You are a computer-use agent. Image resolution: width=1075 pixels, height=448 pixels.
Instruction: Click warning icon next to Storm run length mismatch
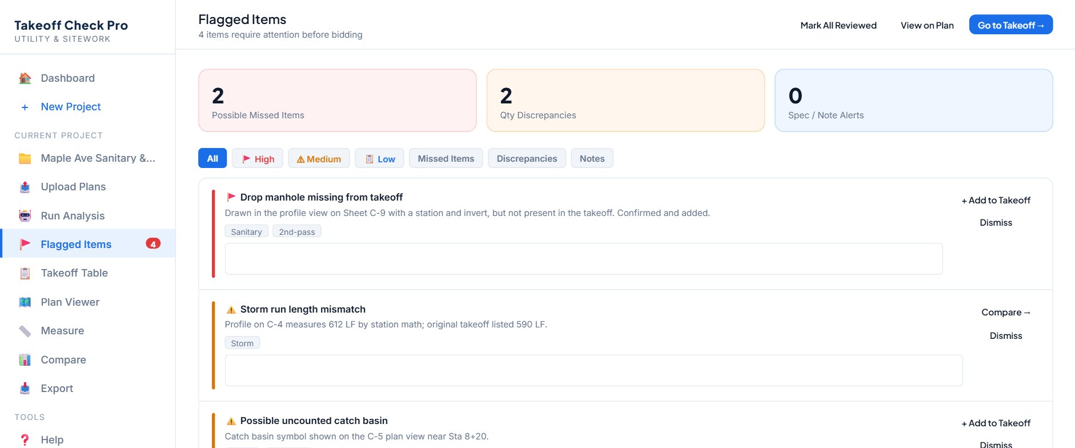click(231, 309)
